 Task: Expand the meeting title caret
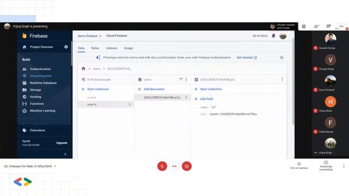click(55, 166)
